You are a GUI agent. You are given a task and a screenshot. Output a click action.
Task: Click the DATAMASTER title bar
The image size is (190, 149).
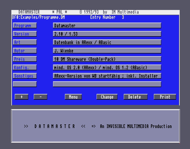pos(95,12)
